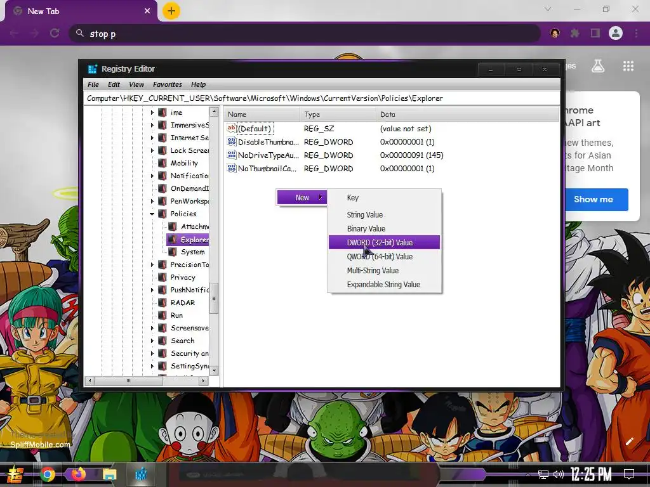Viewport: 650px width, 487px height.
Task: Open the Favorites menu
Action: [x=168, y=84]
